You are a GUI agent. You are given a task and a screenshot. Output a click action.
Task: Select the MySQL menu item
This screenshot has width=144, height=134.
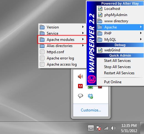[120, 40]
